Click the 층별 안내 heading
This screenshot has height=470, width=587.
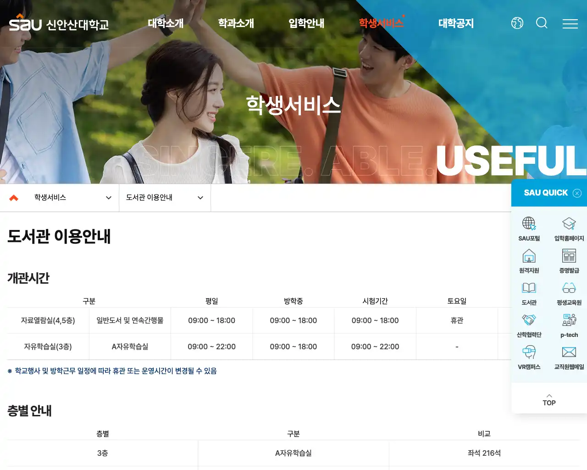[29, 410]
